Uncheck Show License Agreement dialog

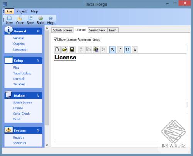tap(56, 39)
